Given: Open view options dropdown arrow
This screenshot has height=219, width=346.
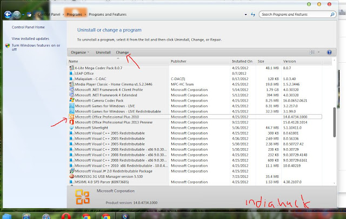Looking at the screenshot, I should click(x=318, y=52).
